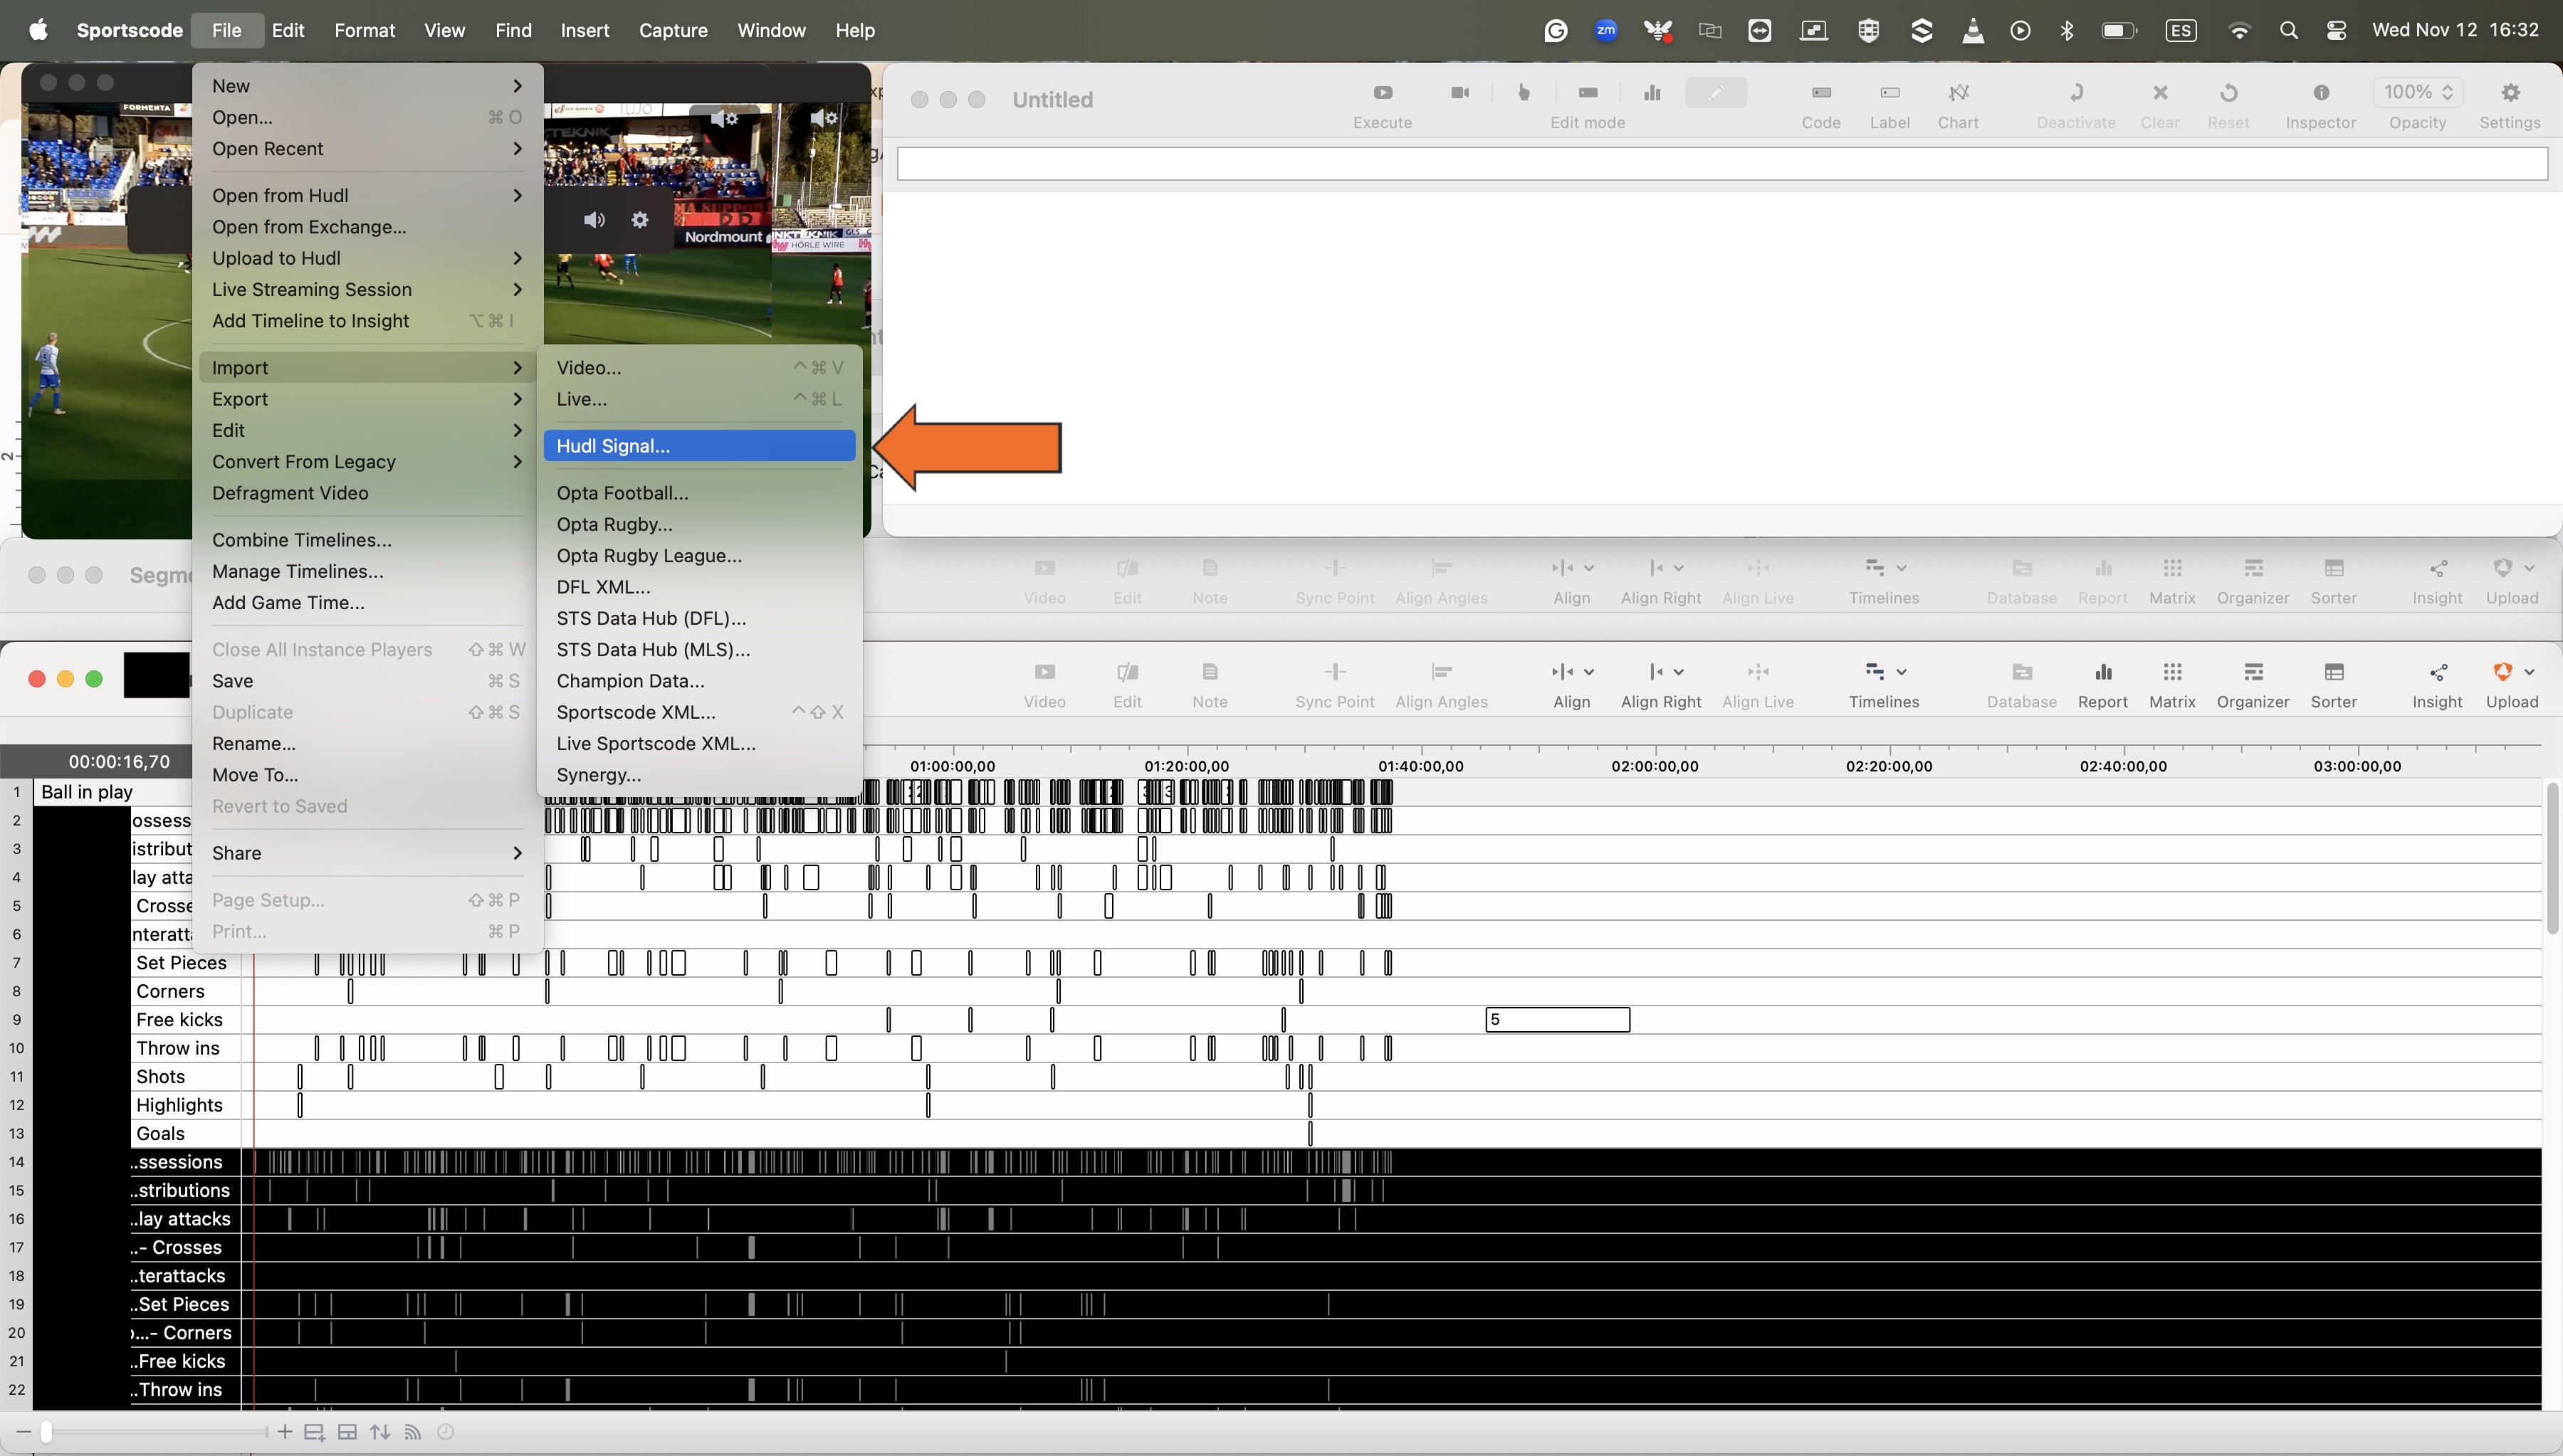Click Align Angles in the front timeline window

1442,685
